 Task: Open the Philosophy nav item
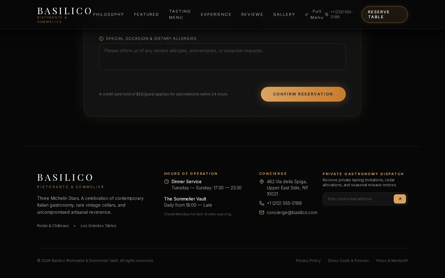point(108,15)
